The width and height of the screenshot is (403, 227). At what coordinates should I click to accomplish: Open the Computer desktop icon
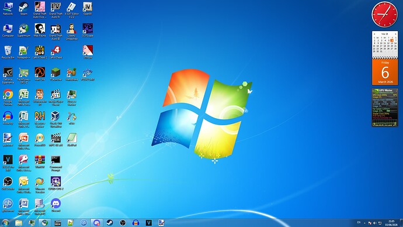tap(8, 30)
